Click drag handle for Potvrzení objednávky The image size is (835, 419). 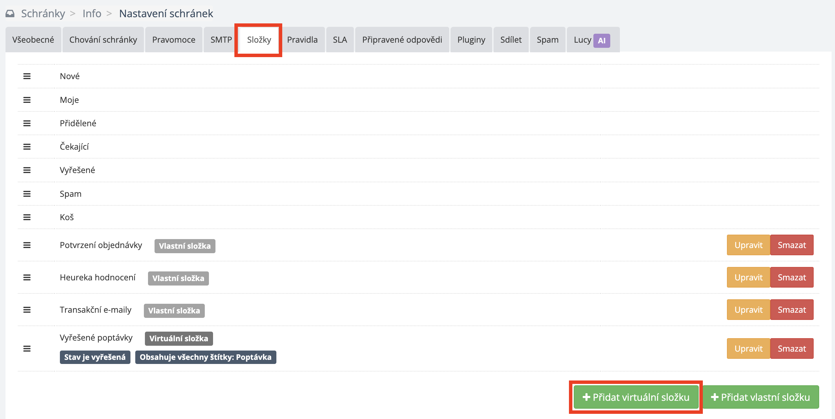[27, 245]
